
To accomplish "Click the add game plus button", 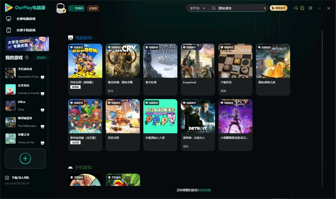I will [25, 158].
